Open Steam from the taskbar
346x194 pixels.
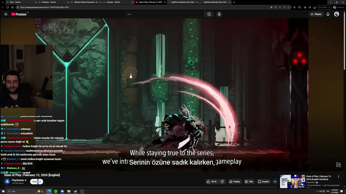[75, 191]
